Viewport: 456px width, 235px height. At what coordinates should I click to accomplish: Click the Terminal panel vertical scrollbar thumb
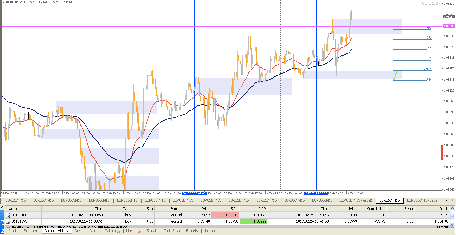tap(453, 217)
